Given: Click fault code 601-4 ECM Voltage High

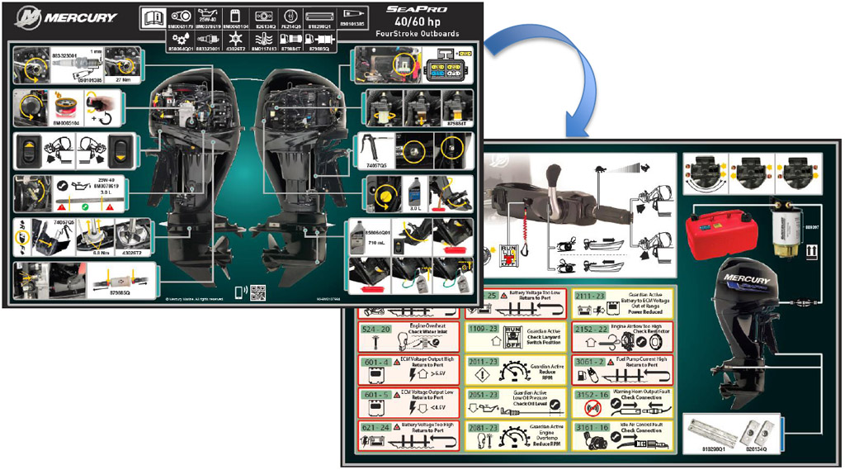Looking at the screenshot, I should tap(409, 369).
